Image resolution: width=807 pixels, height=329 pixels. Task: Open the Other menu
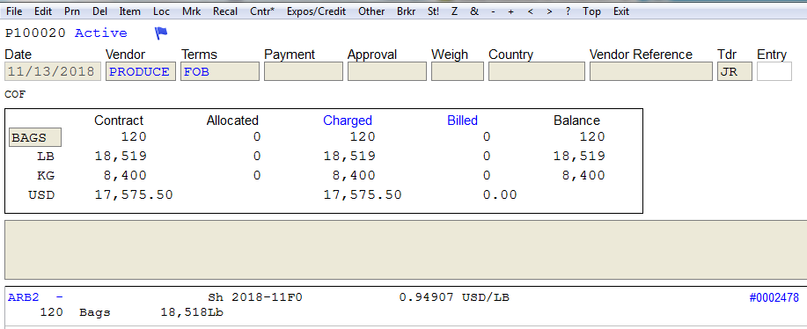[x=371, y=11]
